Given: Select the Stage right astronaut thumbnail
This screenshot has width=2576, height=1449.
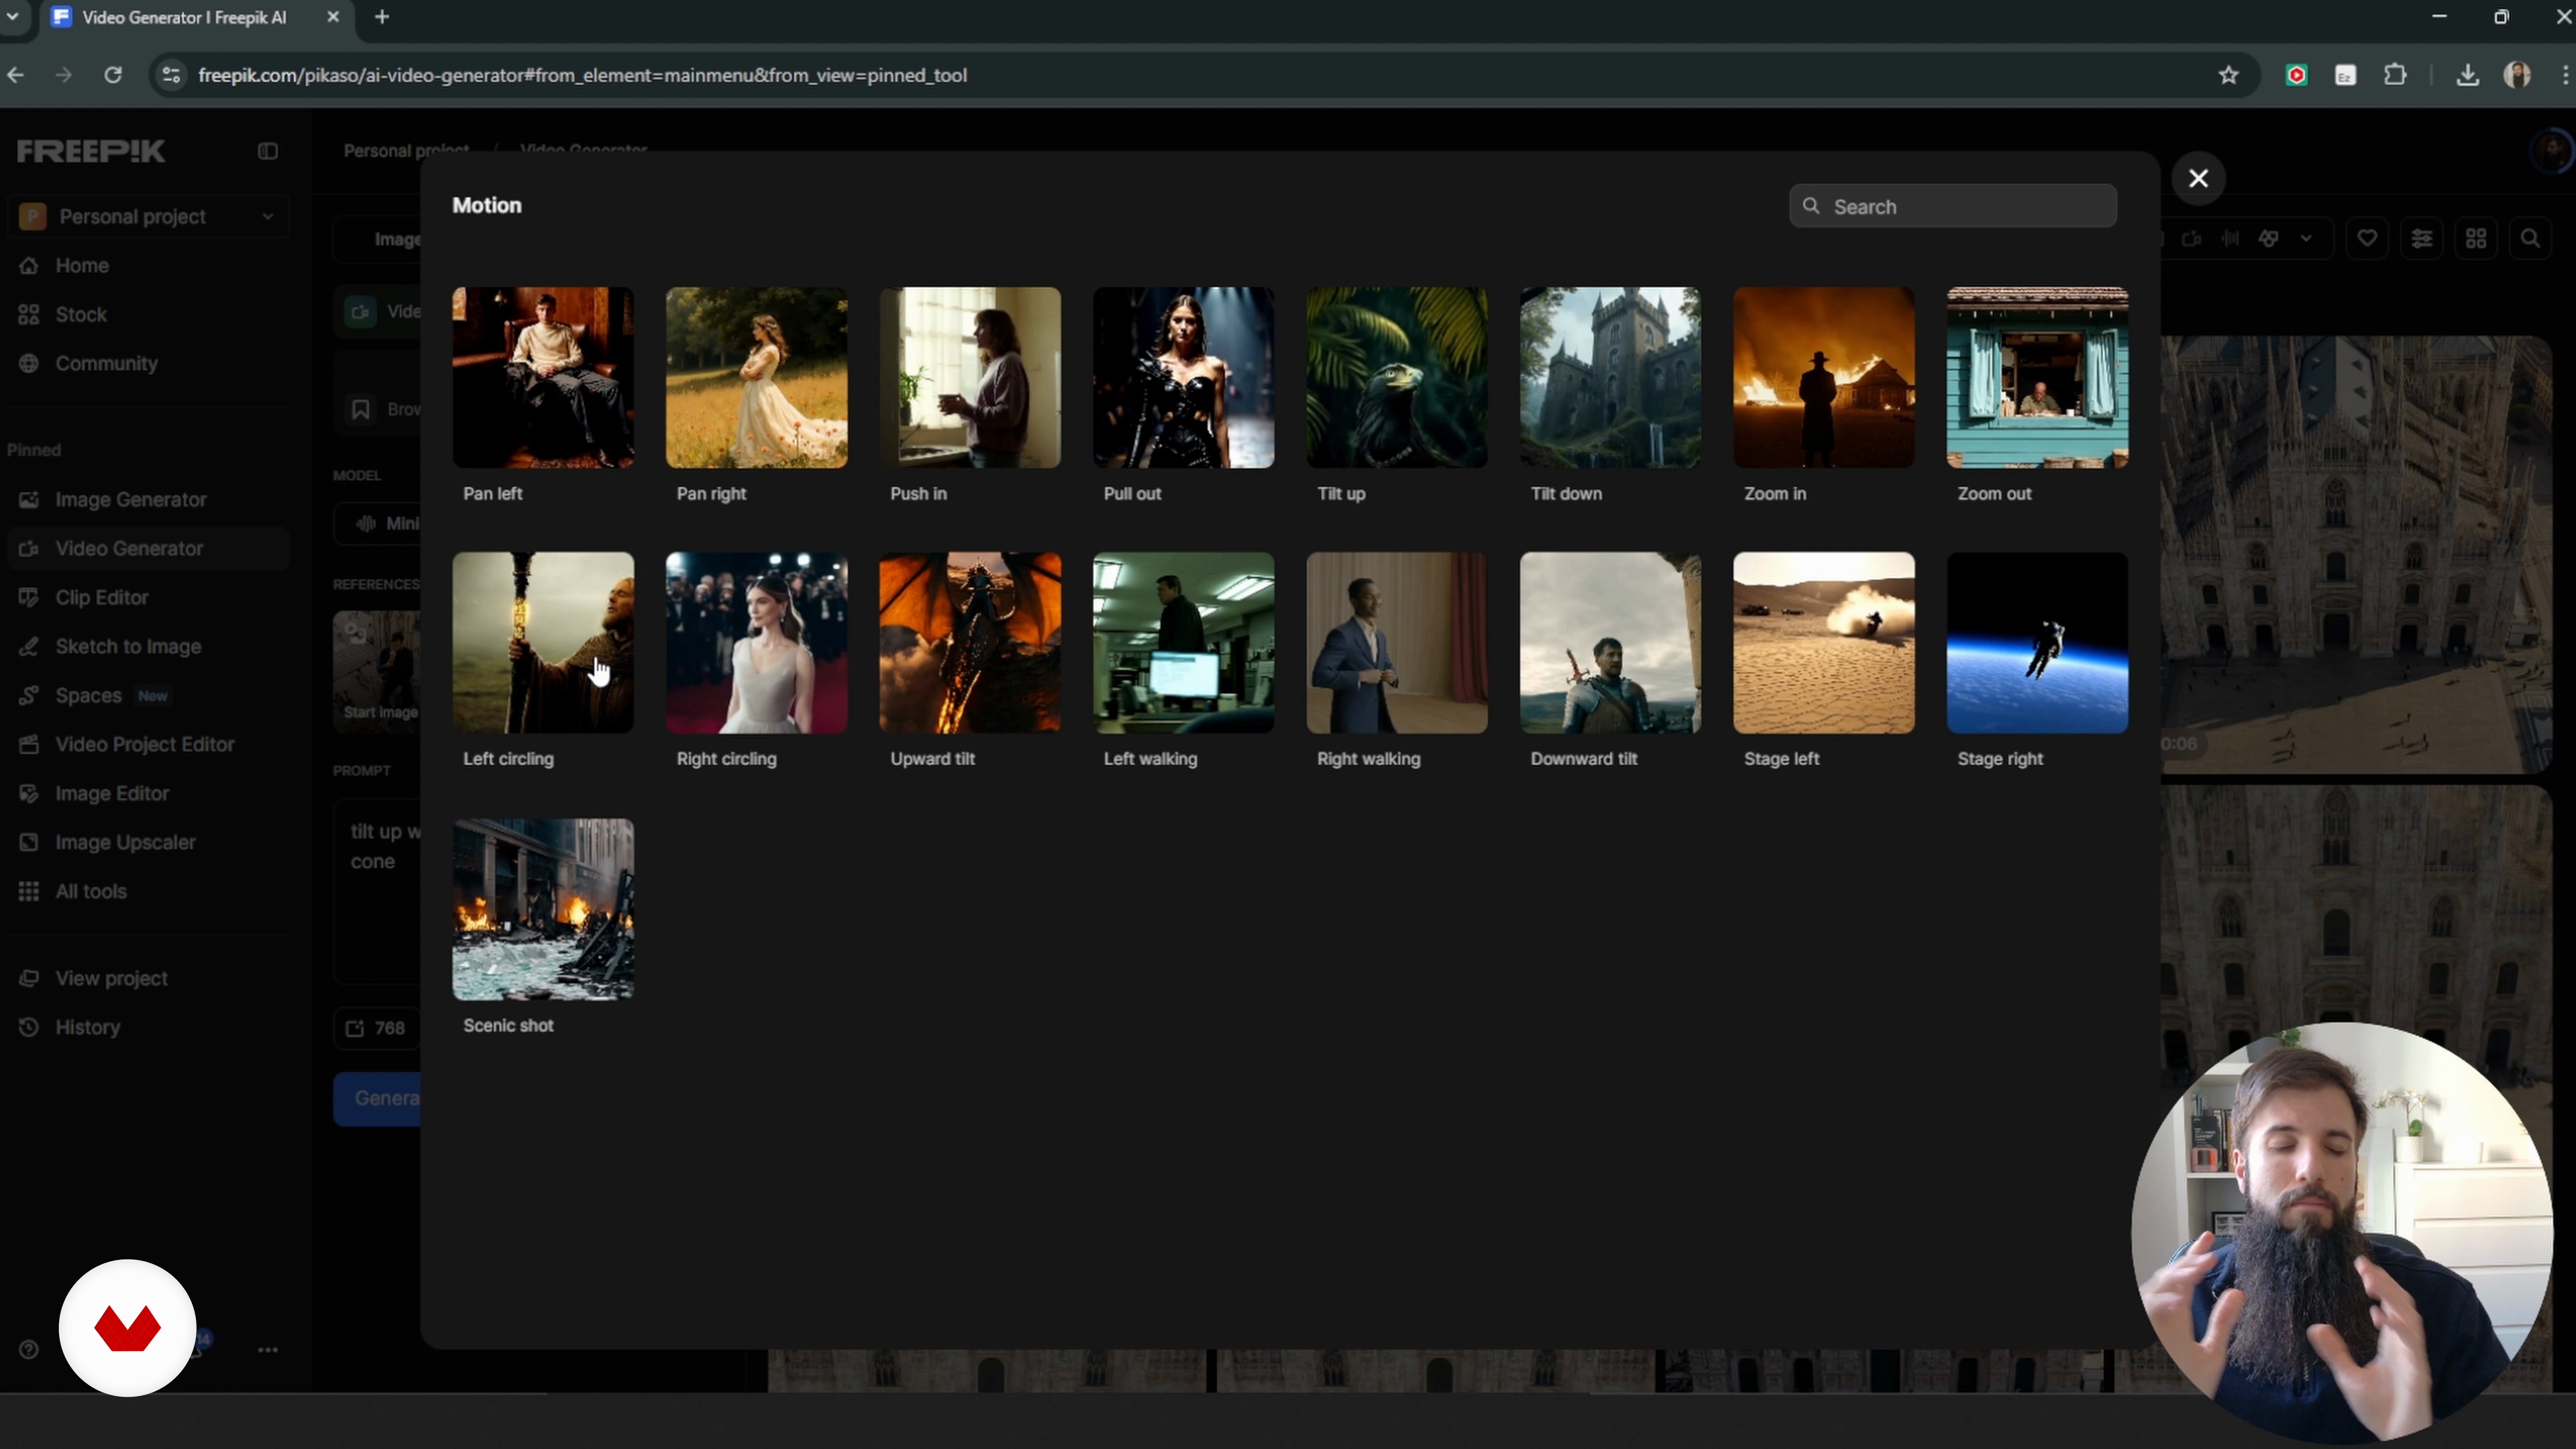Looking at the screenshot, I should click(2037, 643).
